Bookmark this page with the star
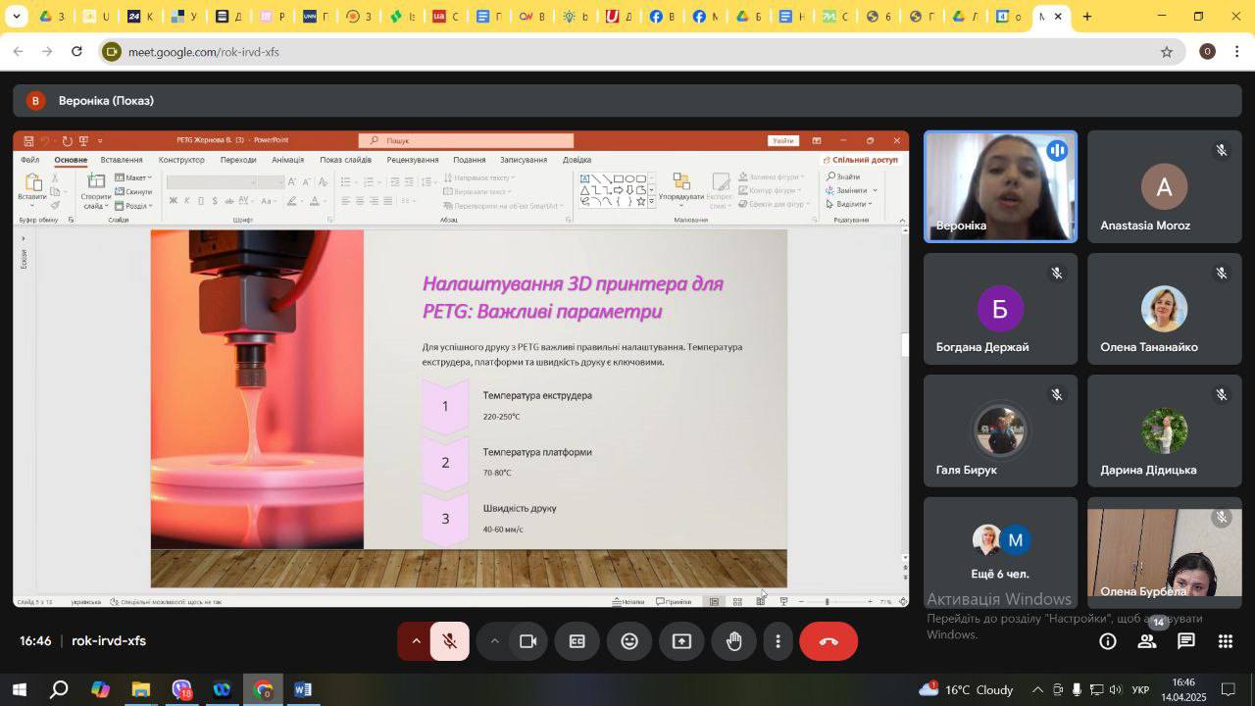Image resolution: width=1255 pixels, height=706 pixels. coord(1166,52)
